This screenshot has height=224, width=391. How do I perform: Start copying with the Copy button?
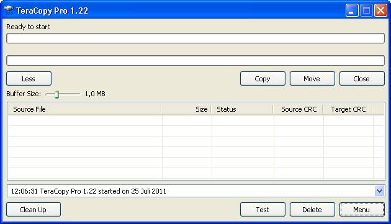[263, 79]
